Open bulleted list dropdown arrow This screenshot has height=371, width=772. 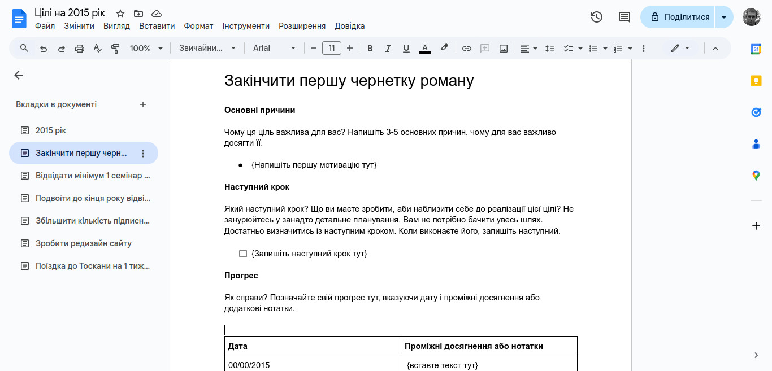pyautogui.click(x=605, y=49)
